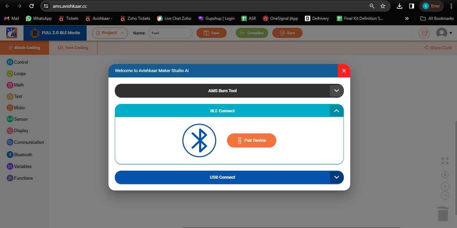Viewport: 457px width, 228px height.
Task: Click the Welcome to Avishkaar Maker Studio title
Action: click(152, 71)
